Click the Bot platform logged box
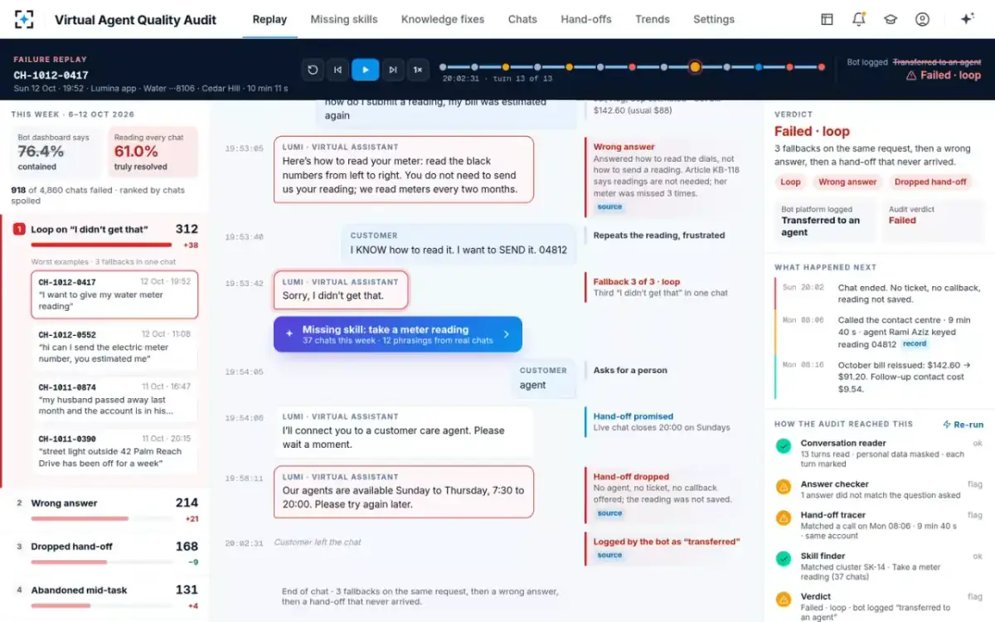 pyautogui.click(x=826, y=221)
